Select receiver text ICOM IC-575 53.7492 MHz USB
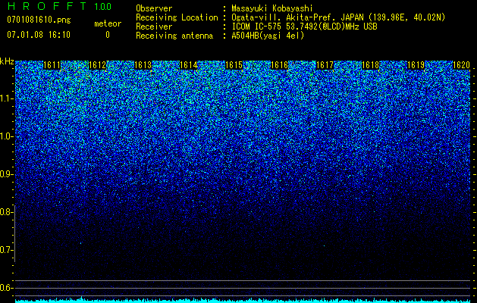Viewport: 477px width, 303px height. click(x=304, y=27)
